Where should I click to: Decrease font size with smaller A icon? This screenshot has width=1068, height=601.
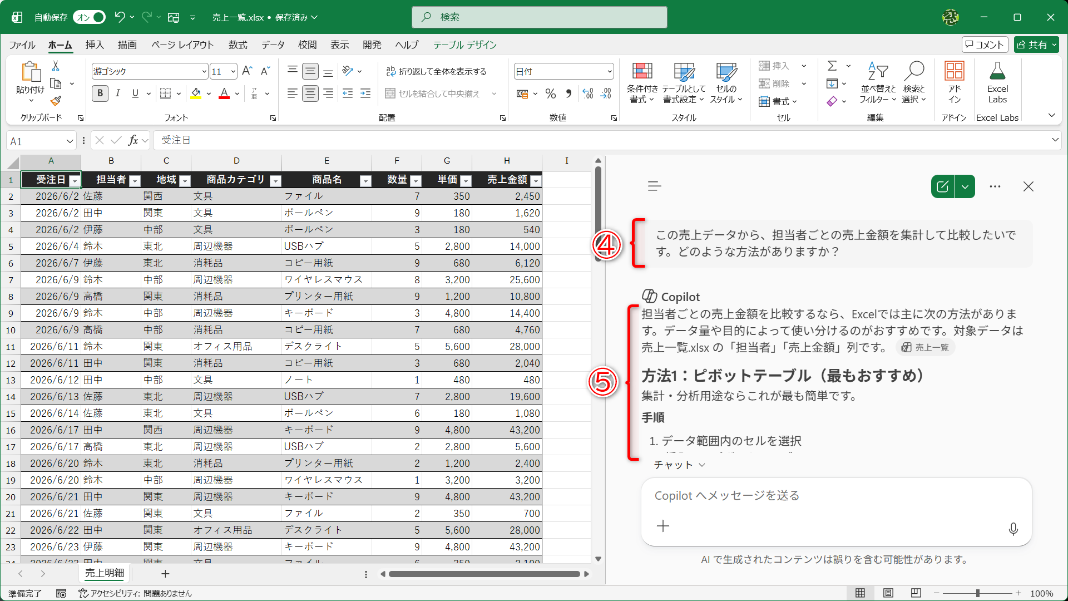tap(265, 71)
